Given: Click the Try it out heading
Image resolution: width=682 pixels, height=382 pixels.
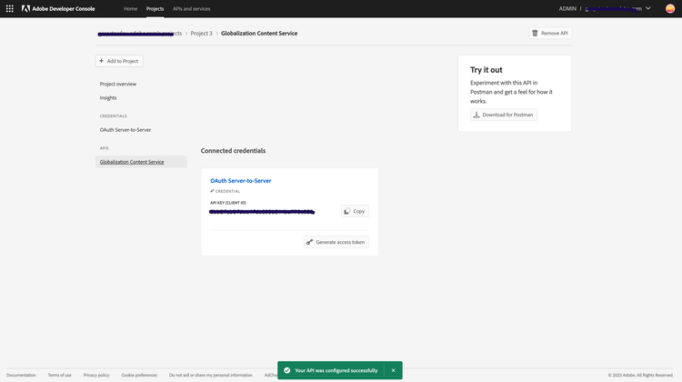Looking at the screenshot, I should 486,70.
